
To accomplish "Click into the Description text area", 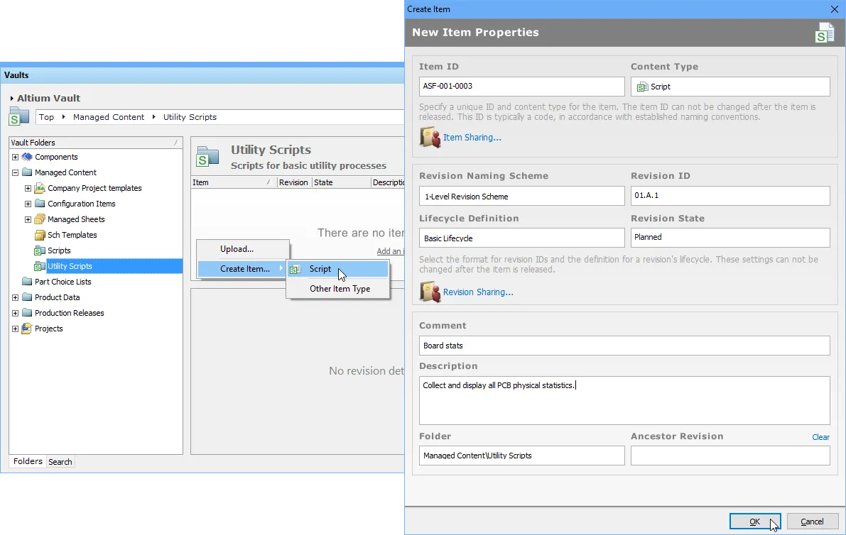I will click(x=624, y=400).
